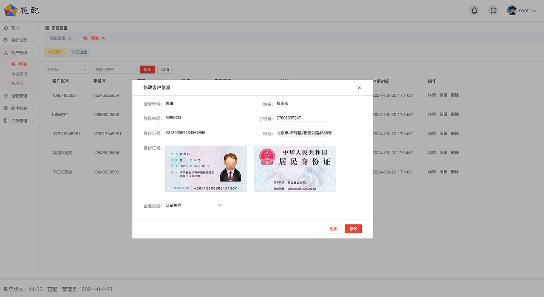Click the 客户管理 person icon
The height and width of the screenshot is (297, 544).
click(6, 53)
